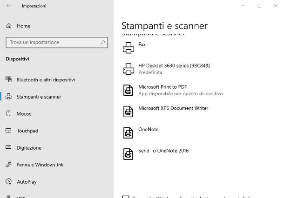Click the Stampanti e scanner sidebar icon
Image resolution: width=284 pixels, height=198 pixels.
[8, 97]
